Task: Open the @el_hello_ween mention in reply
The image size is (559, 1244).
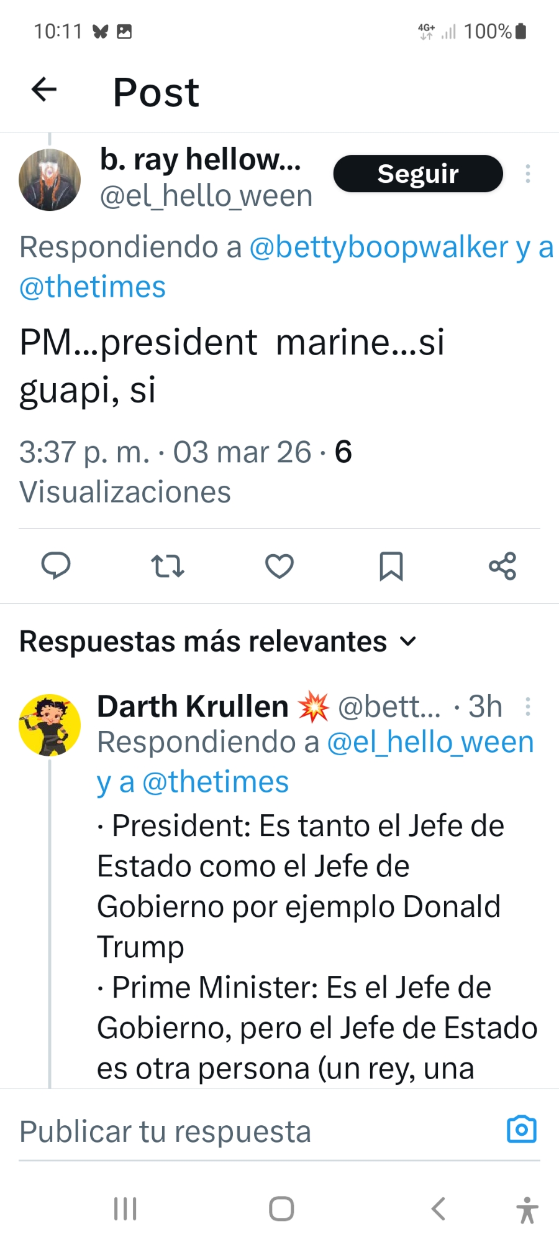Action: 430,742
